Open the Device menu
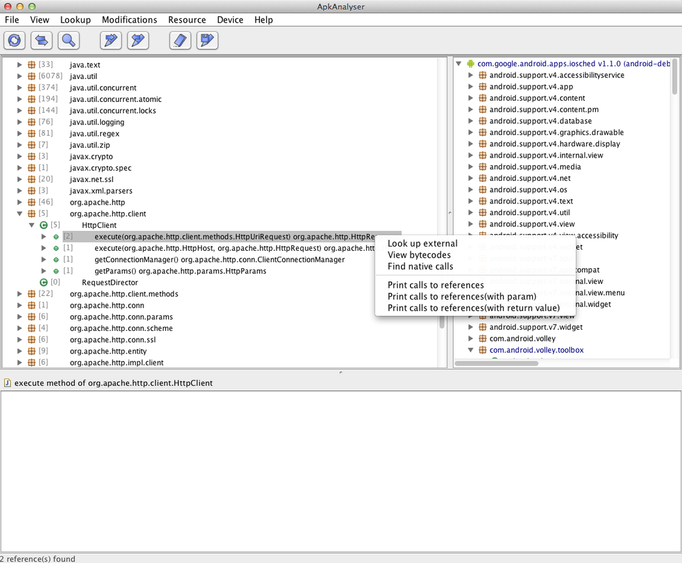The image size is (682, 563). pos(230,20)
